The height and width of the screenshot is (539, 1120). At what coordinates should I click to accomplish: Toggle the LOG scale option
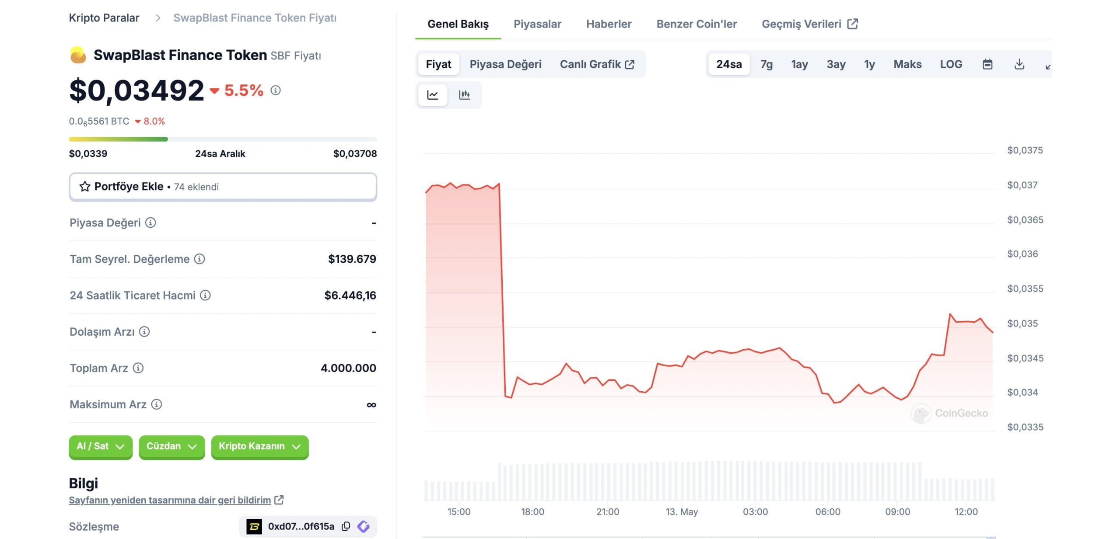[x=951, y=64]
